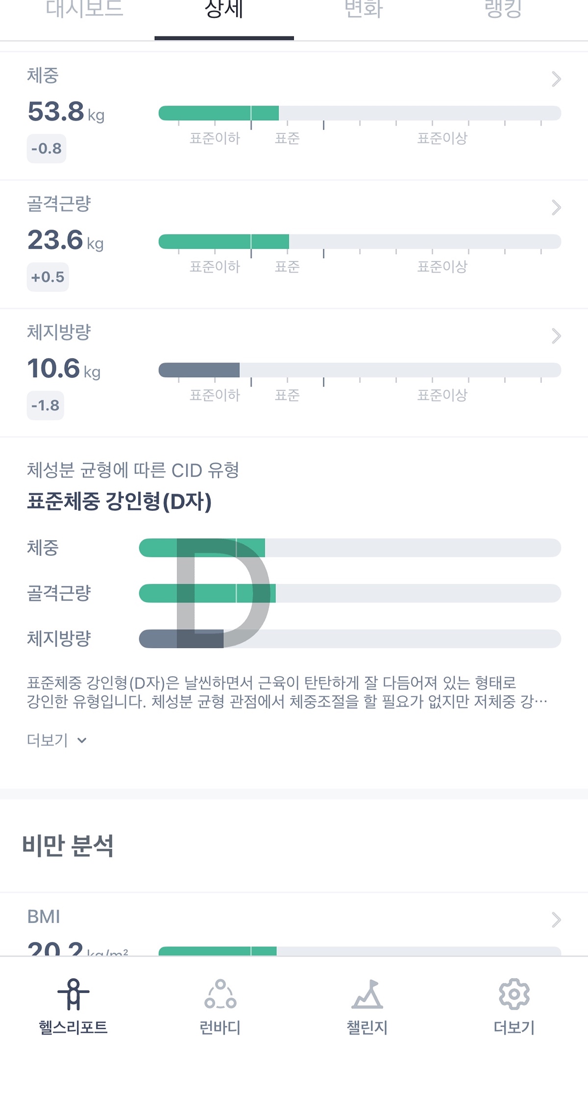
Task: Click the large D type graphic
Action: pos(223,593)
